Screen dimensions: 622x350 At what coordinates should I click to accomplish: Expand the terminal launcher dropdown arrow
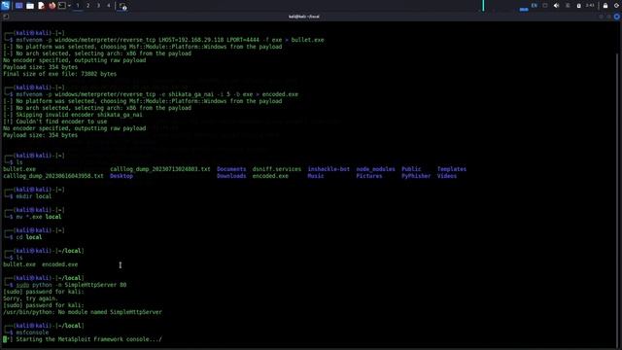tap(69, 6)
